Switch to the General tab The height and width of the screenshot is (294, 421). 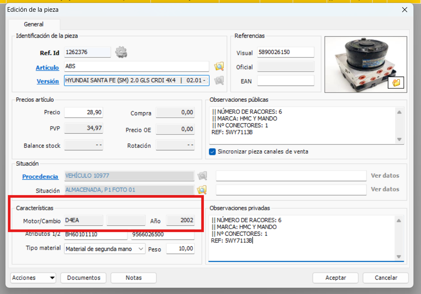(x=34, y=24)
